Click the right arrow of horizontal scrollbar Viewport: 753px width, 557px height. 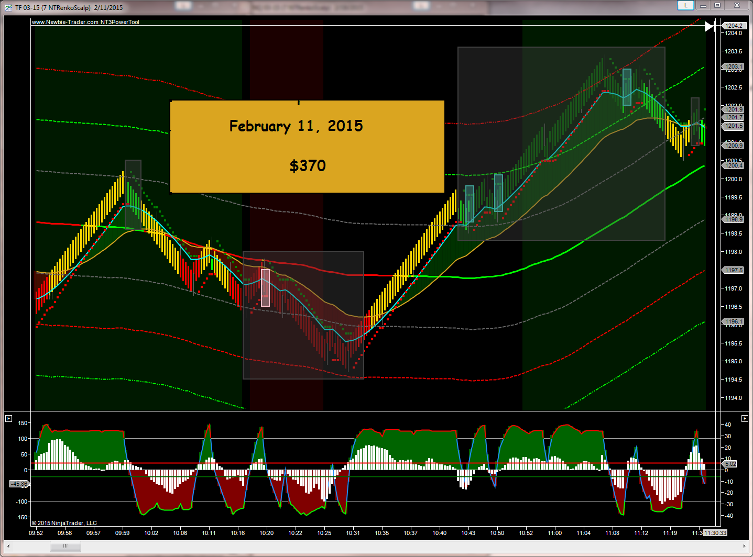coord(745,546)
